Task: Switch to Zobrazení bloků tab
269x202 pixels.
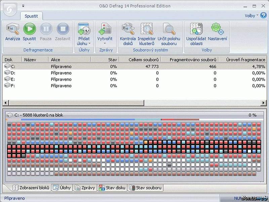Action: (31, 188)
